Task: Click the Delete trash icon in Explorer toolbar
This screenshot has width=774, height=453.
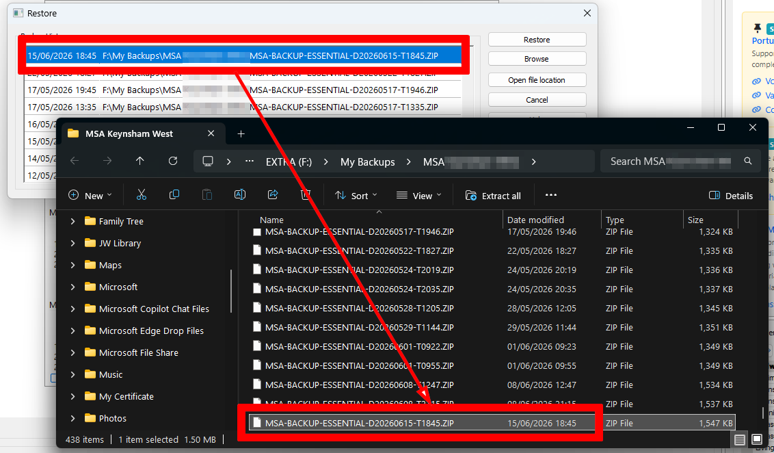Action: [x=306, y=195]
